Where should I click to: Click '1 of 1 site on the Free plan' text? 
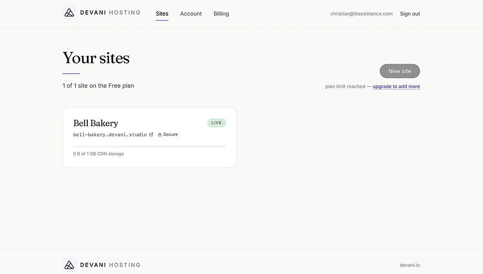[x=98, y=85]
